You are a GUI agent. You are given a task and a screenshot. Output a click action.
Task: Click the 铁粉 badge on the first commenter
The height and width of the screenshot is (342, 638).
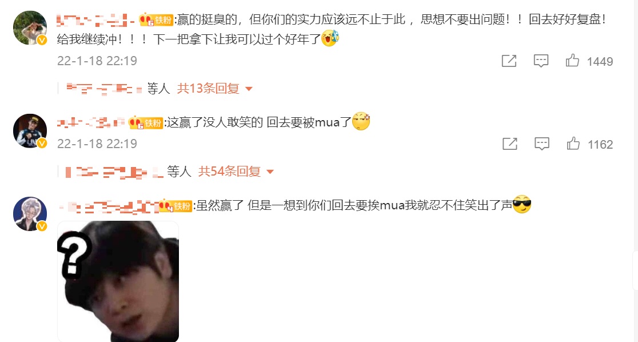coord(156,19)
